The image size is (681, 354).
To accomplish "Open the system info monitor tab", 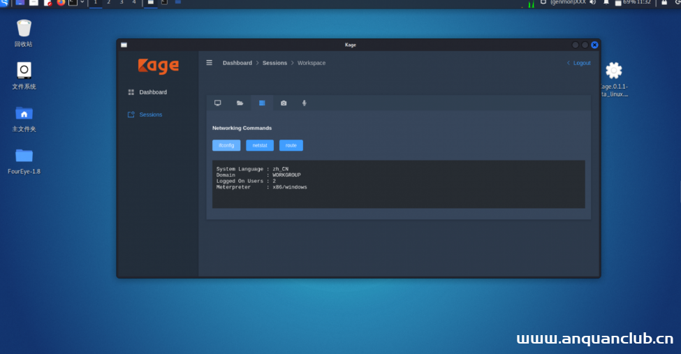I will coord(217,103).
